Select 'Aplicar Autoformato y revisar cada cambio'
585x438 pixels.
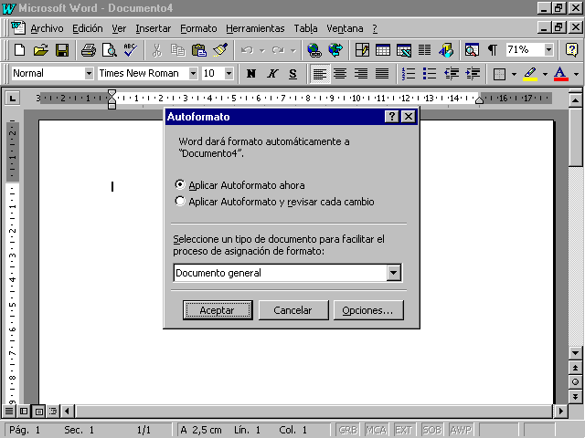point(274,202)
